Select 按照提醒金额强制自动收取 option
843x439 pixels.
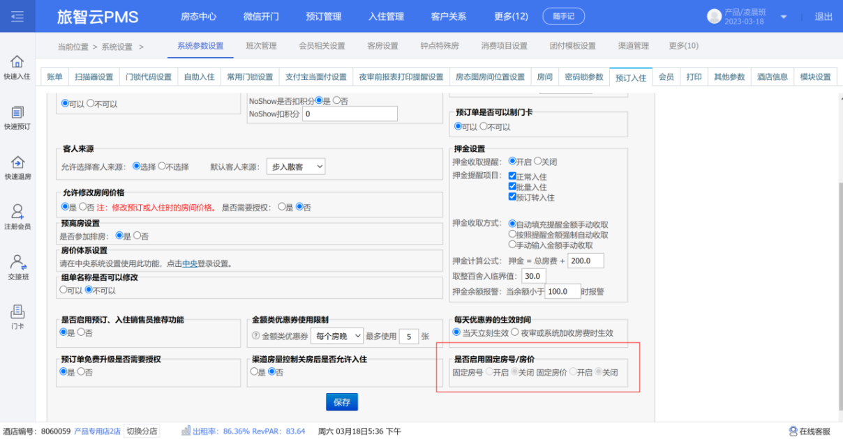pyautogui.click(x=513, y=235)
